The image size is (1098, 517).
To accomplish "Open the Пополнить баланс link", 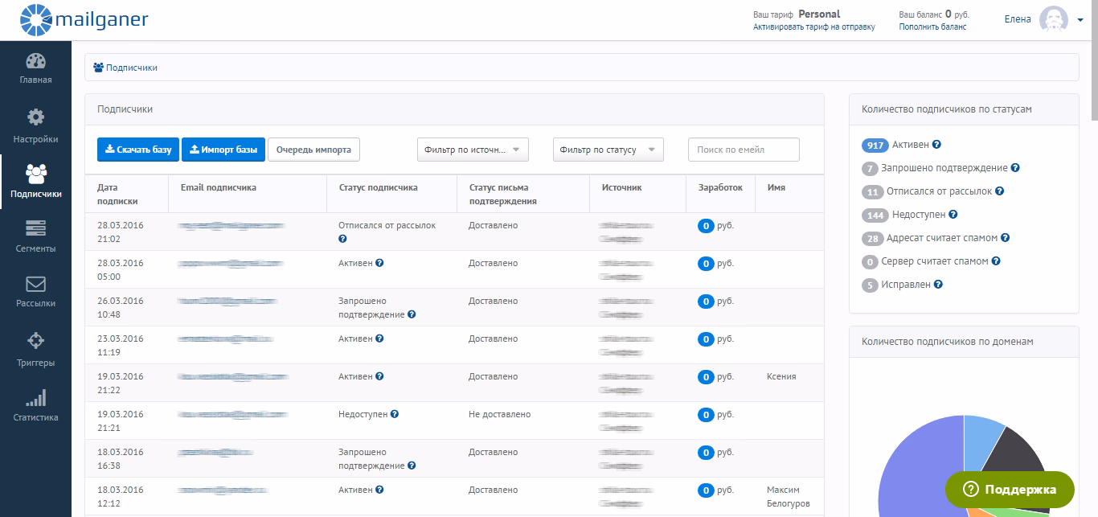I will [932, 26].
